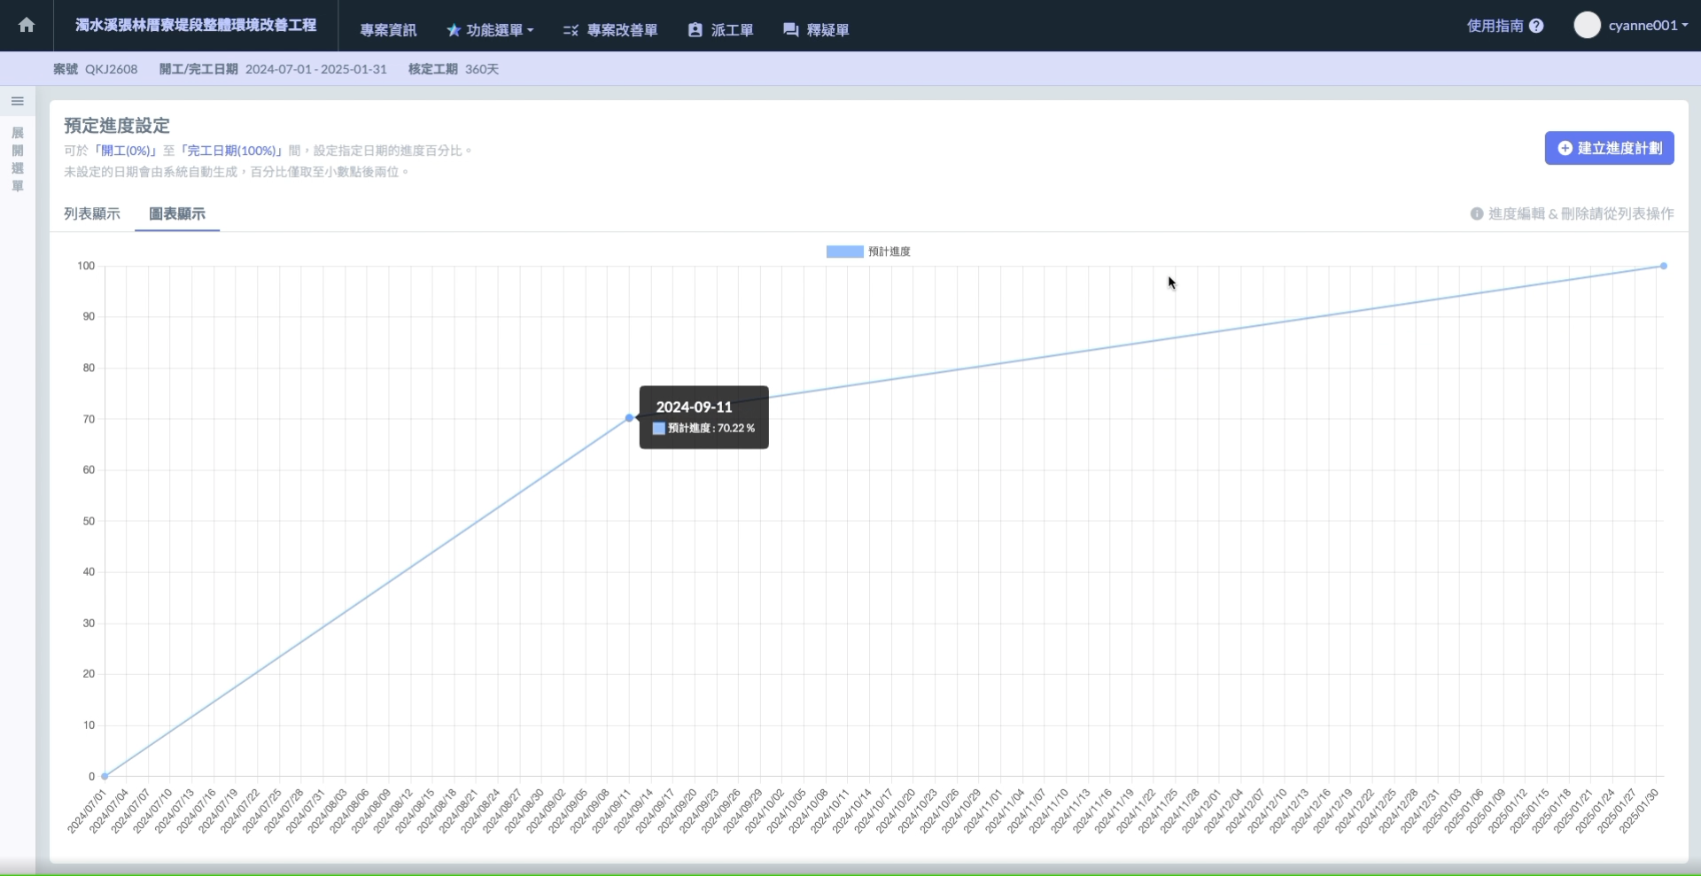Click the case number QKJ2608
Screen dimensions: 1701x876
coord(112,69)
